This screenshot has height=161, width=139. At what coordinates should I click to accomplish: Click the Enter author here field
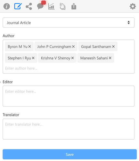(x=69, y=68)
